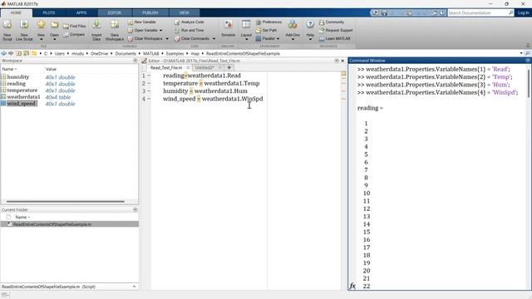Switch to the PLOTS tab

tap(49, 13)
